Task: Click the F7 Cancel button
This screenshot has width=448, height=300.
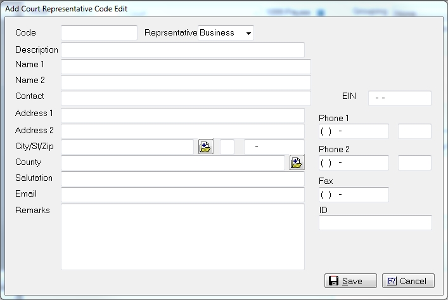Action: click(408, 281)
